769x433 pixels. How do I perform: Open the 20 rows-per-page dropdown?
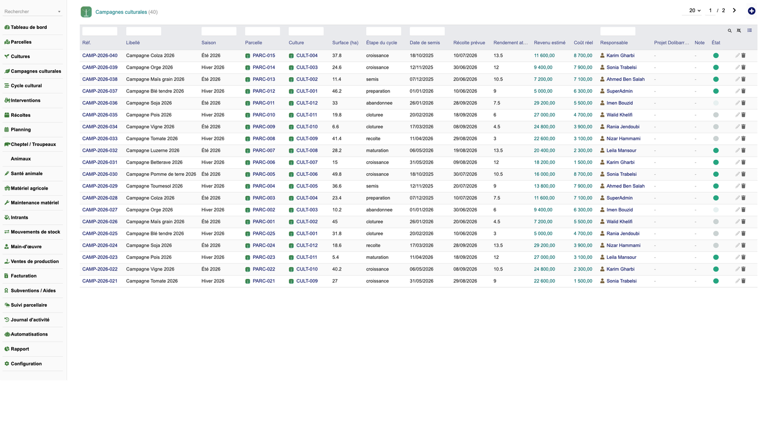(694, 11)
